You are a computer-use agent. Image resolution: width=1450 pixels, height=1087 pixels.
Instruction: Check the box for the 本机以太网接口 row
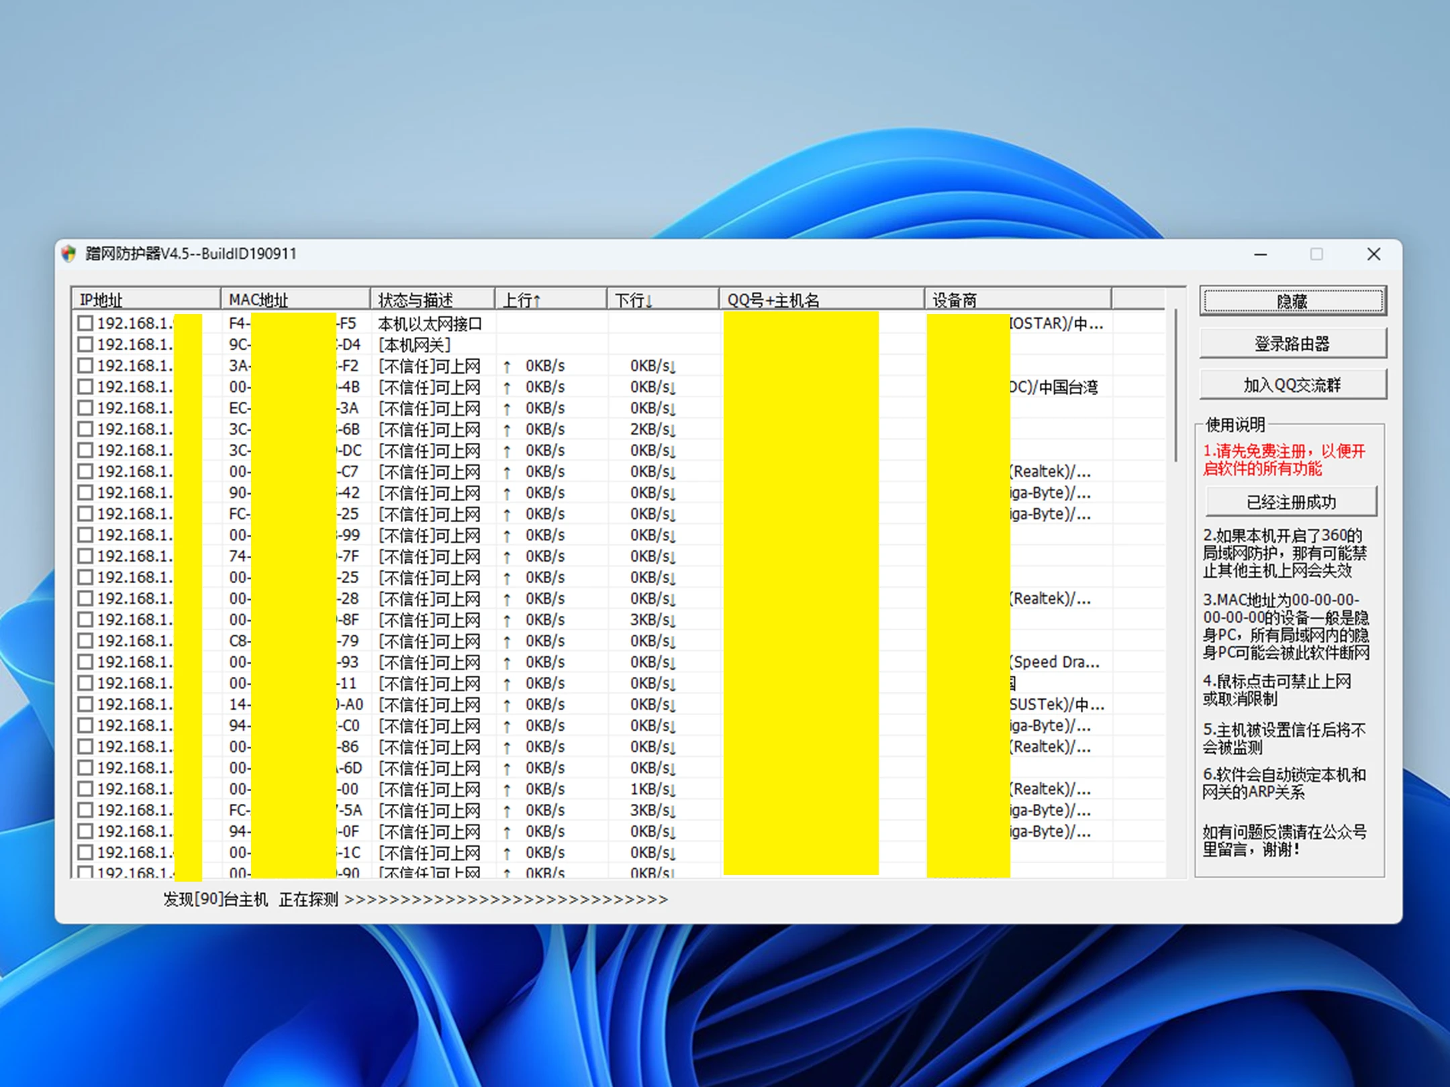(85, 323)
